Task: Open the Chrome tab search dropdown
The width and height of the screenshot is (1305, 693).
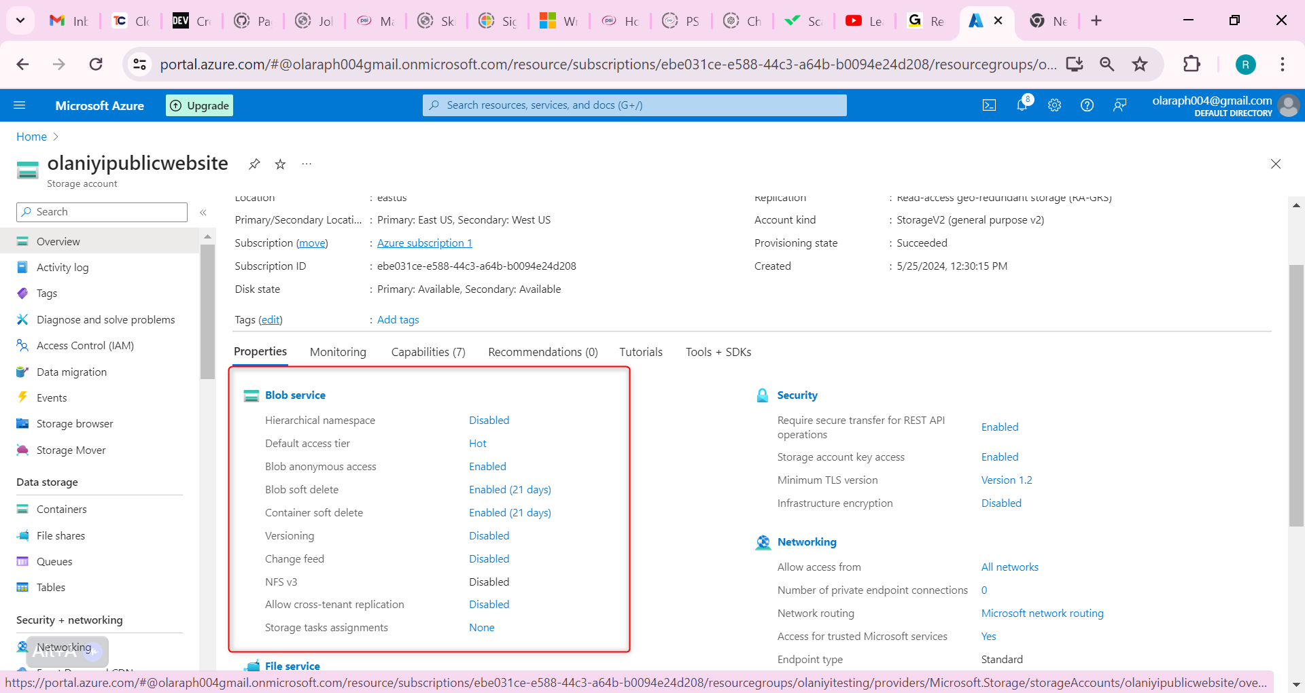Action: [20, 20]
